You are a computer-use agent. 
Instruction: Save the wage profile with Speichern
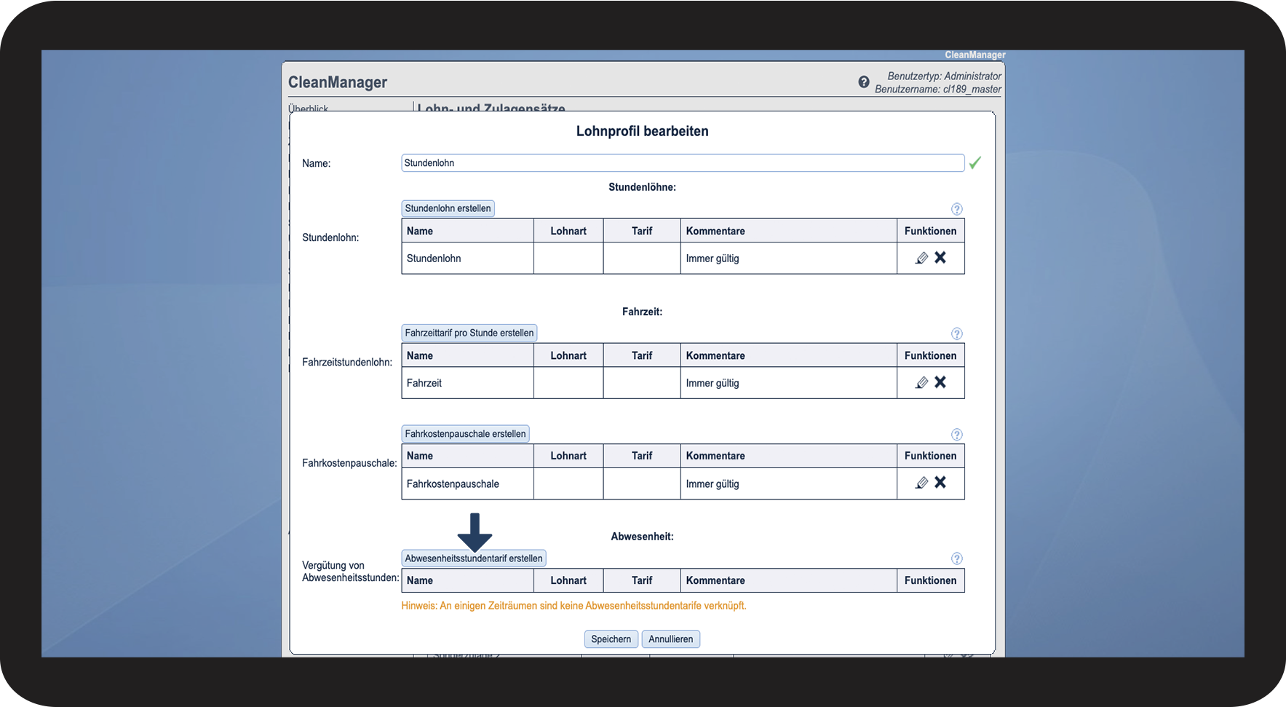pyautogui.click(x=611, y=639)
